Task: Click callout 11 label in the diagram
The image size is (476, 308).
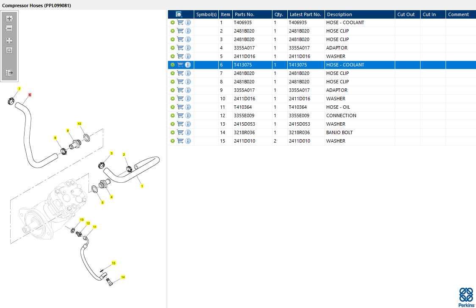Action: point(94,227)
